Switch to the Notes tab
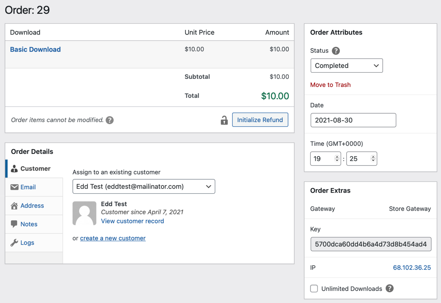Viewport: 441px width, 303px height. pyautogui.click(x=29, y=224)
